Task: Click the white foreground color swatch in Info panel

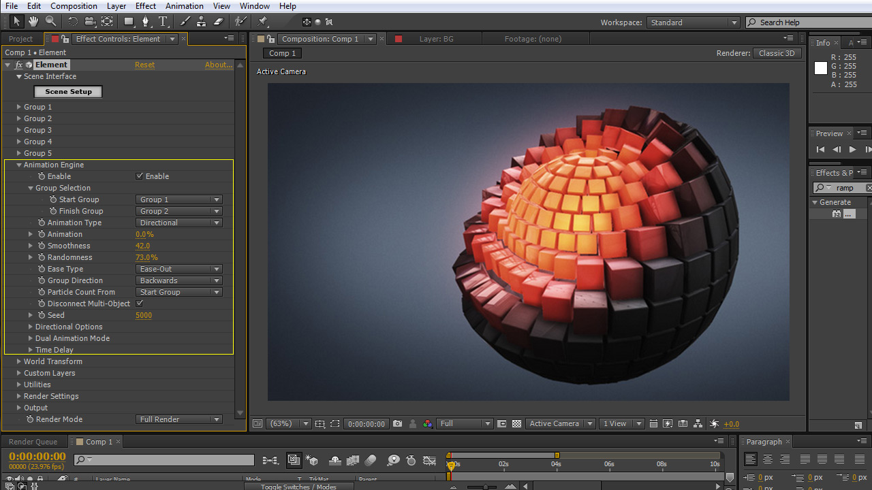Action: click(821, 68)
